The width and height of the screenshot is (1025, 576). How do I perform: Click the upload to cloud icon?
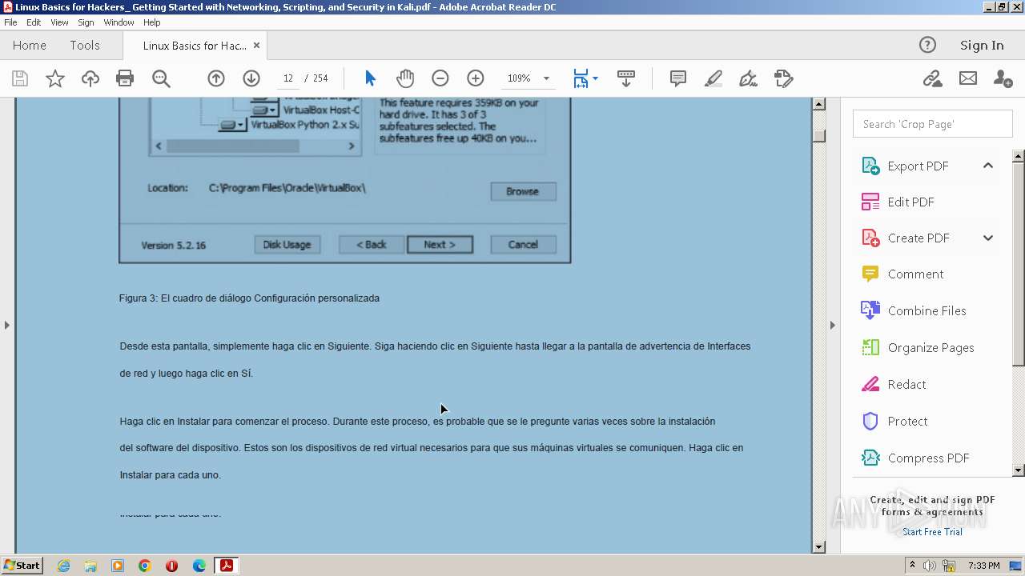[90, 78]
